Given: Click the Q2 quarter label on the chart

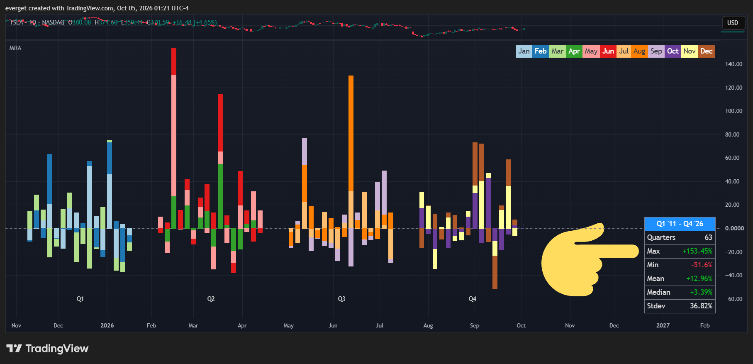Looking at the screenshot, I should point(211,299).
